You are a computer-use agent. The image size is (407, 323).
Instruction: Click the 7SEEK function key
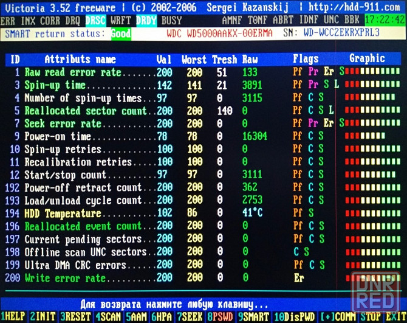190,316
